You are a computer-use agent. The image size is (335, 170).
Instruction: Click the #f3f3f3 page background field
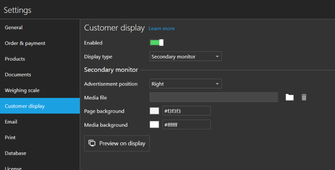[186, 111]
